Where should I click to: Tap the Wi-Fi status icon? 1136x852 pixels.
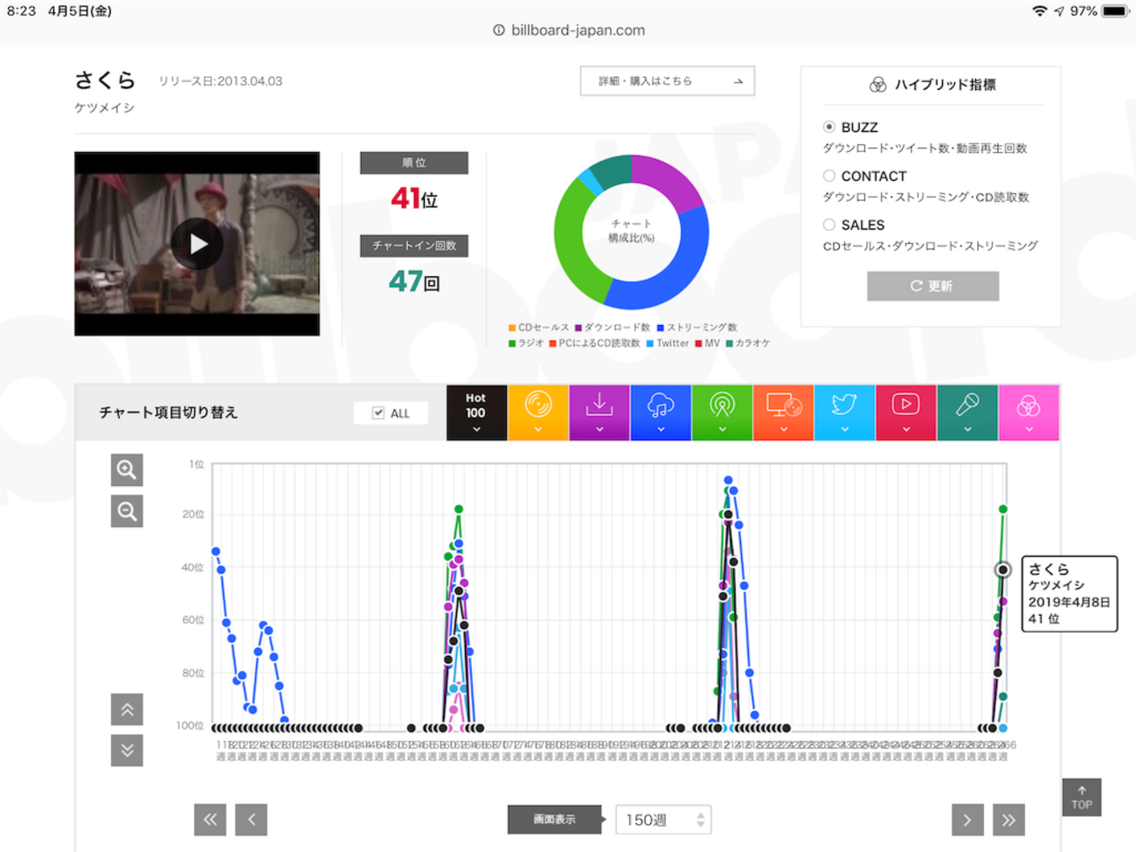click(1040, 11)
